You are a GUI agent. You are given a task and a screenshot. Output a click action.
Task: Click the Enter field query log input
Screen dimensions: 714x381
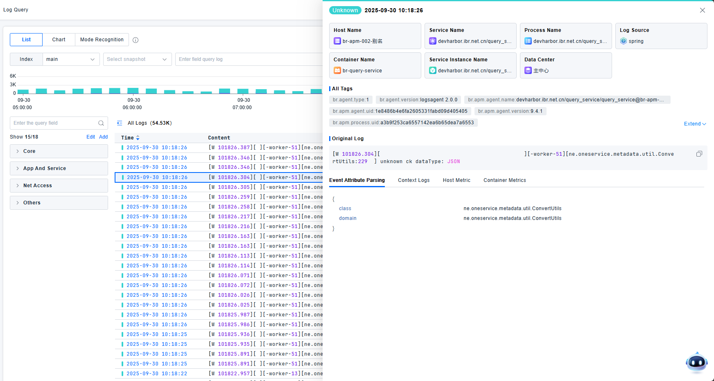(x=248, y=59)
